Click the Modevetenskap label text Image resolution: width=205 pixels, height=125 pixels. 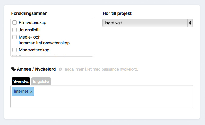(x=34, y=50)
